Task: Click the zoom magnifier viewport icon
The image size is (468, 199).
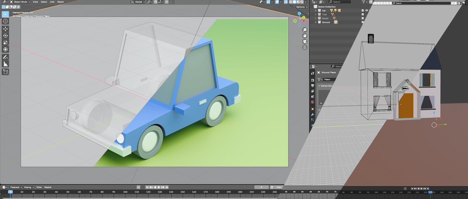Action: (x=305, y=30)
